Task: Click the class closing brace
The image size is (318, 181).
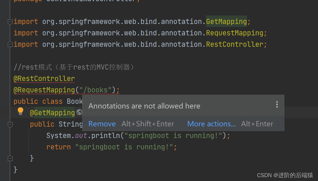Action: (x=16, y=169)
